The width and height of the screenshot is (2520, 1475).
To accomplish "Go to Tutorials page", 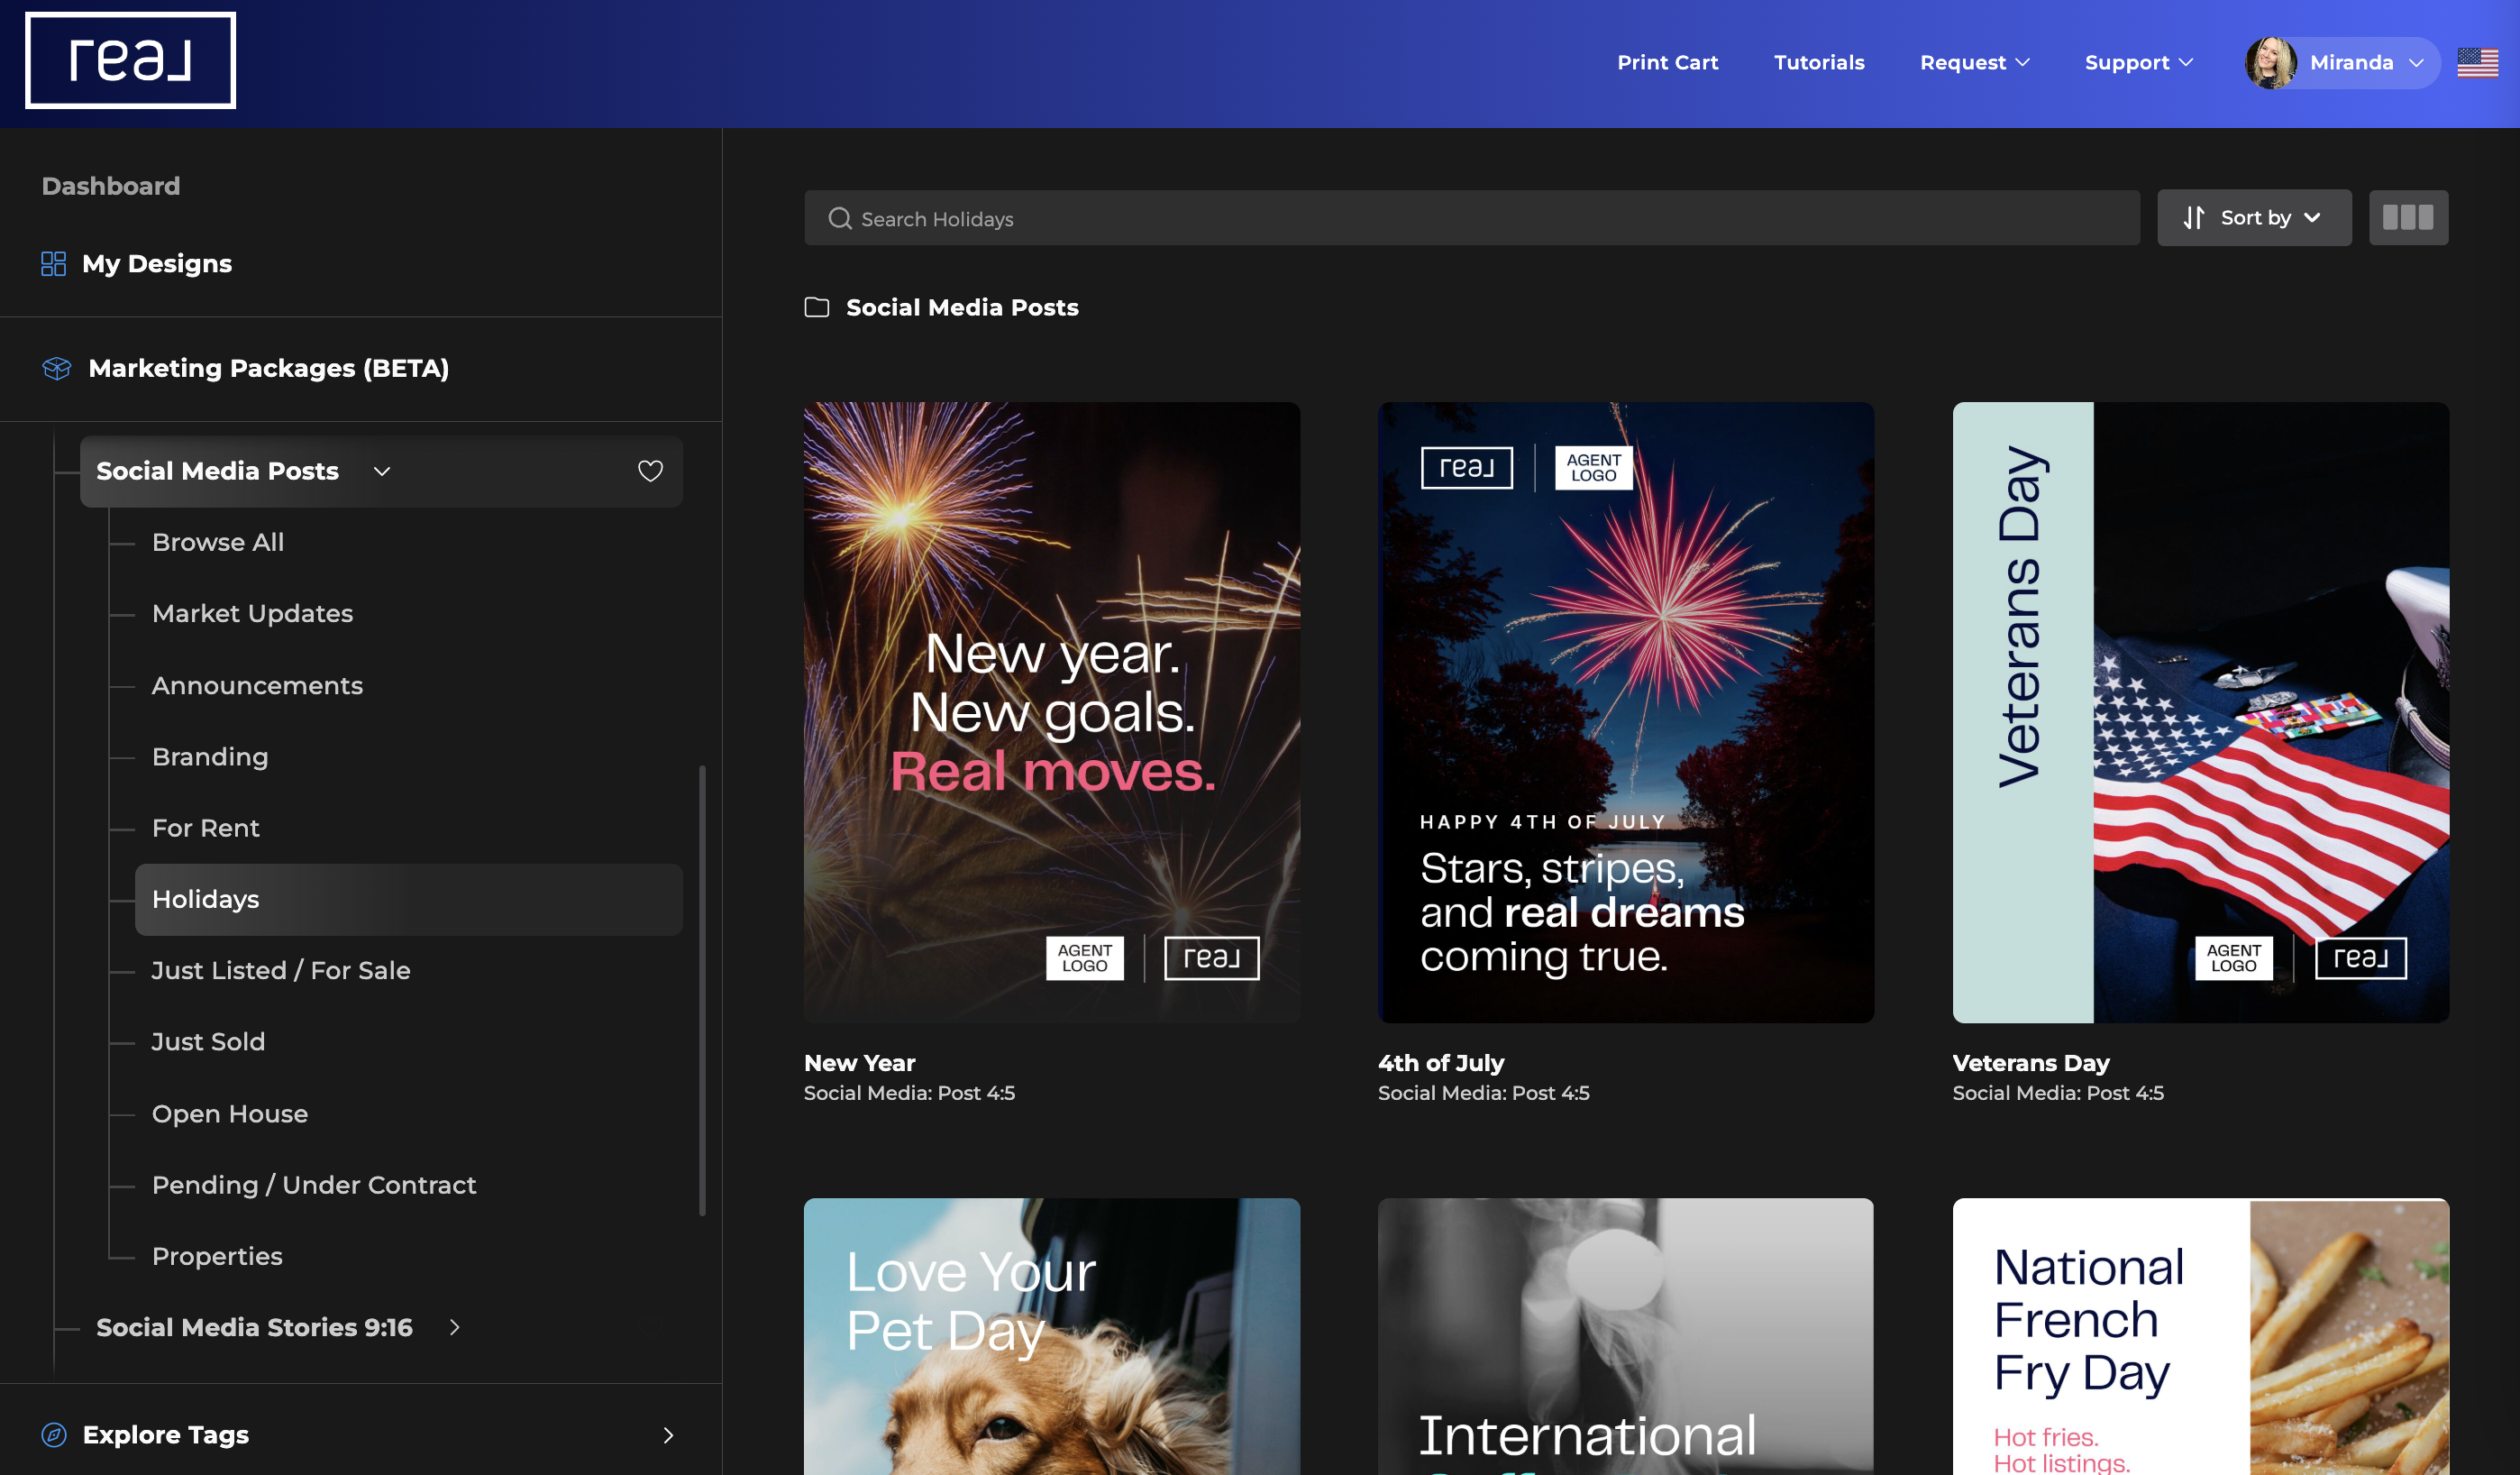I will tap(1819, 62).
